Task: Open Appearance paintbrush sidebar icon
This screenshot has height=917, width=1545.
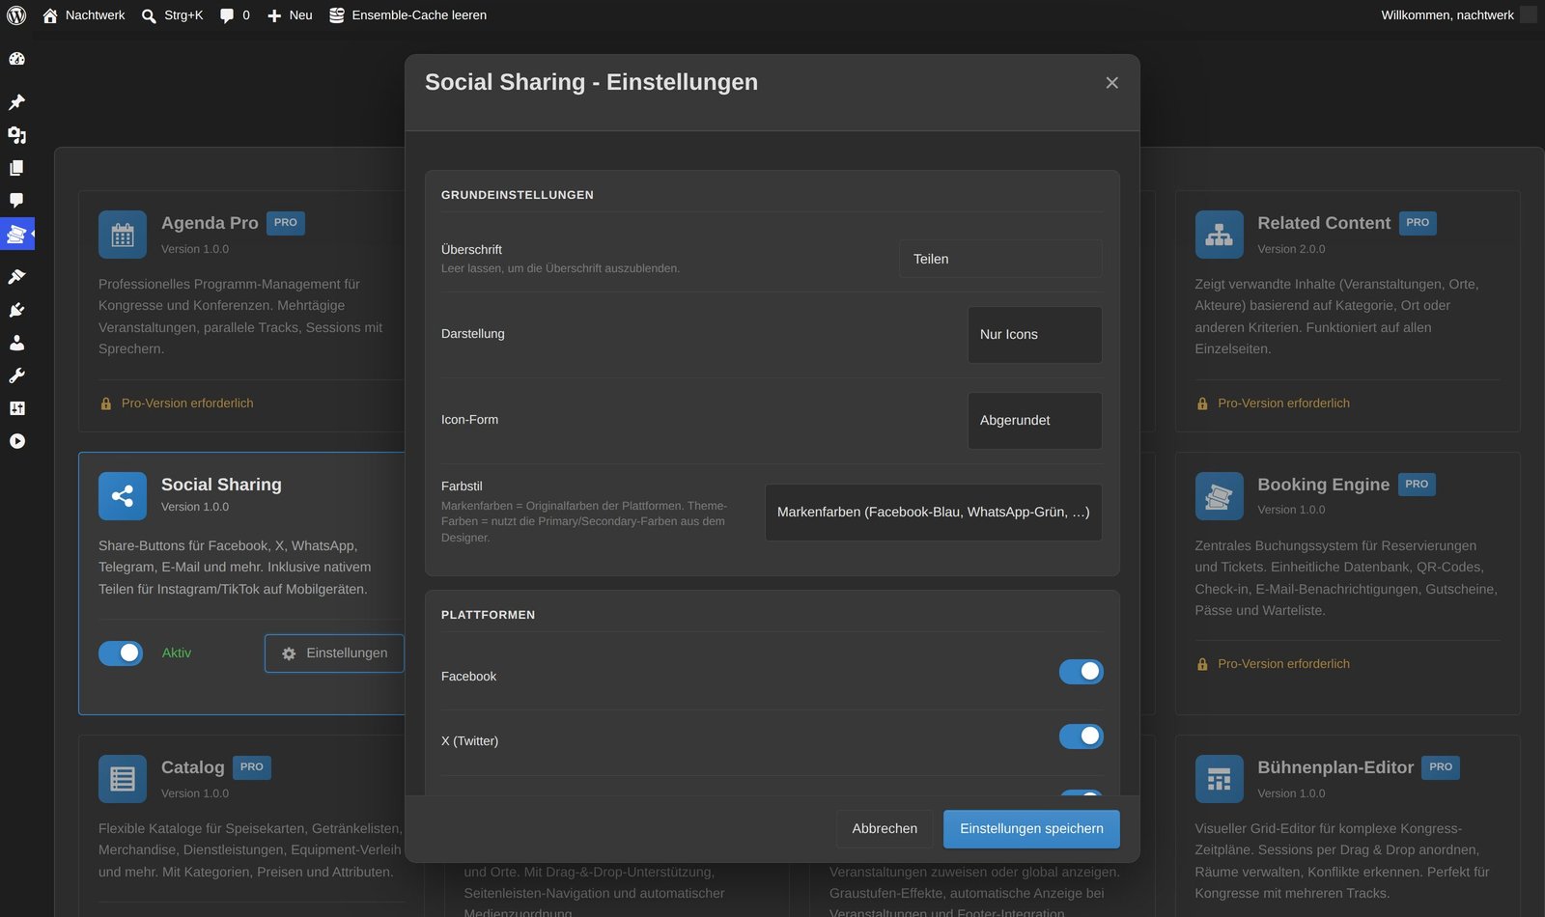Action: pos(16,277)
